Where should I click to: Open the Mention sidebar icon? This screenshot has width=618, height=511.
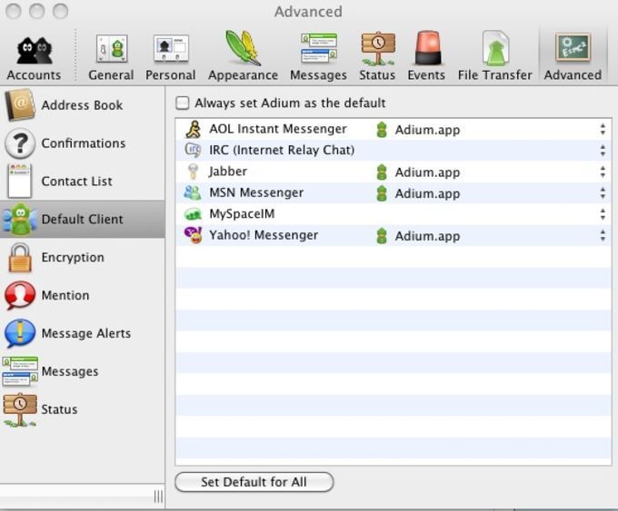pos(20,296)
